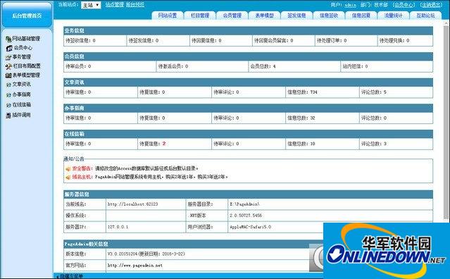Click the admin username link
This screenshot has width=450, height=279.
pos(350,5)
